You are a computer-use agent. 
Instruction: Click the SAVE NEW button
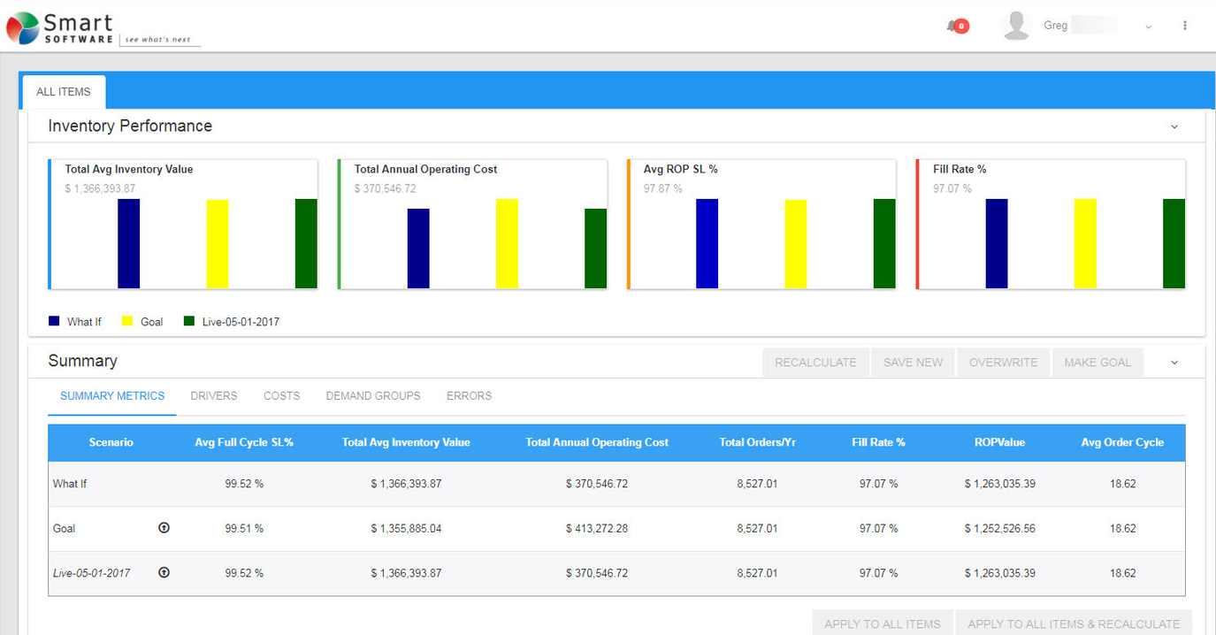pyautogui.click(x=913, y=363)
